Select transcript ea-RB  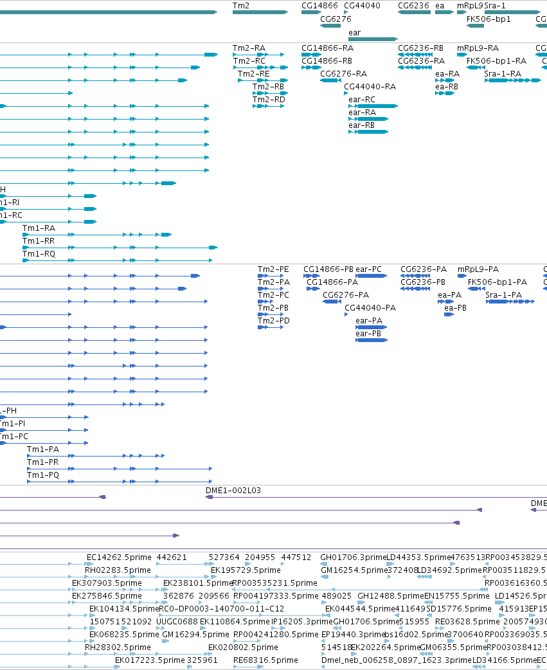click(445, 93)
